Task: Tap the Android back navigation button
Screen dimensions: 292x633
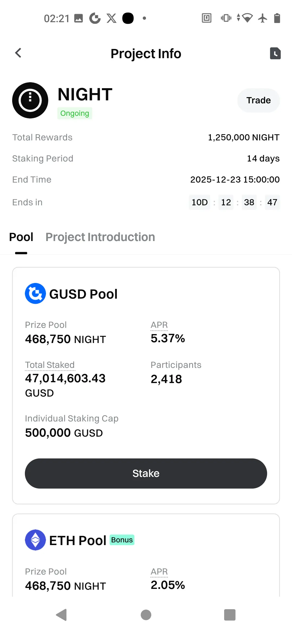Action: (62, 615)
